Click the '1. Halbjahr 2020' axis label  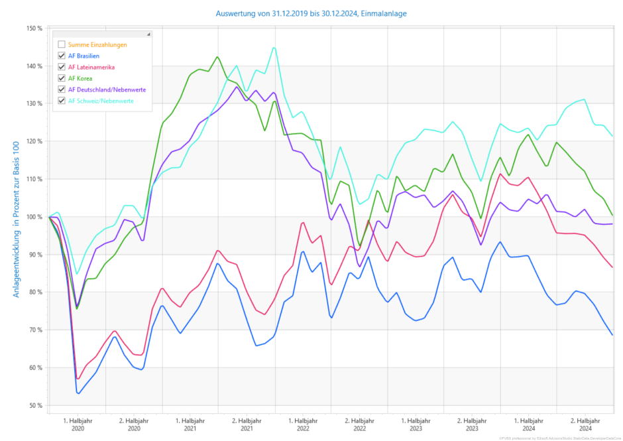(x=78, y=424)
